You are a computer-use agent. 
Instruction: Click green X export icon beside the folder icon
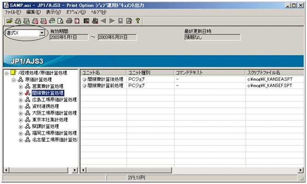[x=18, y=21]
